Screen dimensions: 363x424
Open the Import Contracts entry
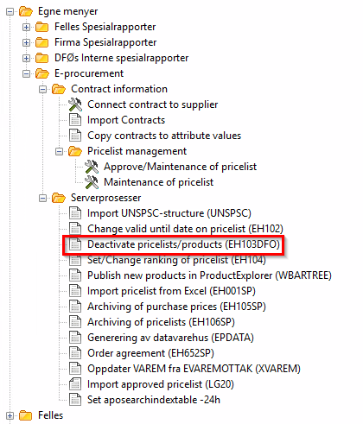click(x=126, y=120)
